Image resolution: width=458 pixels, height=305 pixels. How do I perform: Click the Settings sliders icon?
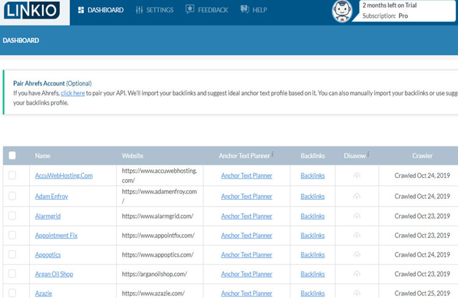click(139, 10)
